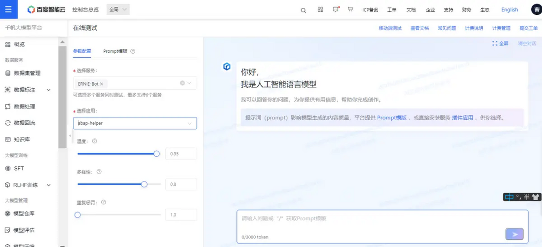
Task: Open the 计费管理 link
Action: tap(501, 28)
